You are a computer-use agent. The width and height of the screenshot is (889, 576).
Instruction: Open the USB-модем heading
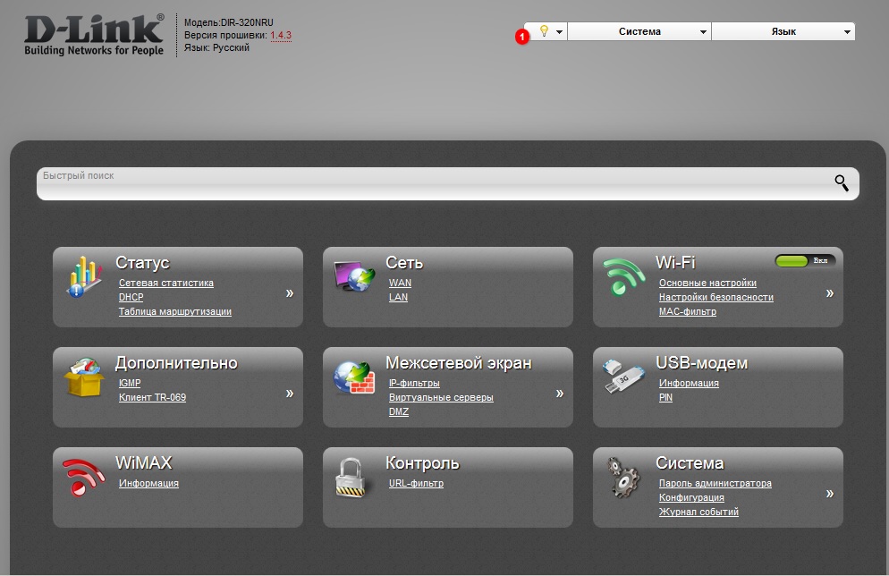[701, 363]
